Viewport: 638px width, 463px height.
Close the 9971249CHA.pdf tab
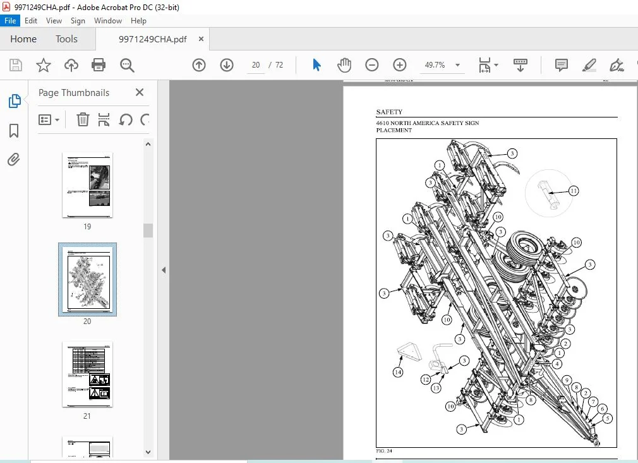click(201, 39)
